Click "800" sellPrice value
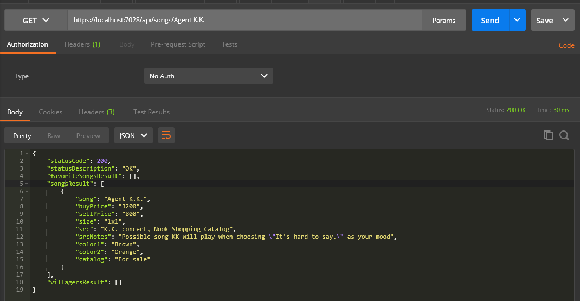The image size is (580, 301). [131, 214]
